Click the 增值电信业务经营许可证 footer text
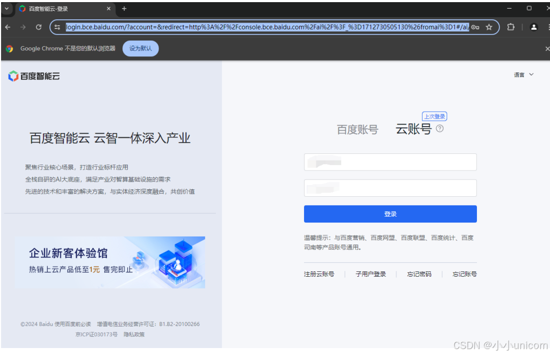Image resolution: width=550 pixels, height=355 pixels. click(148, 324)
